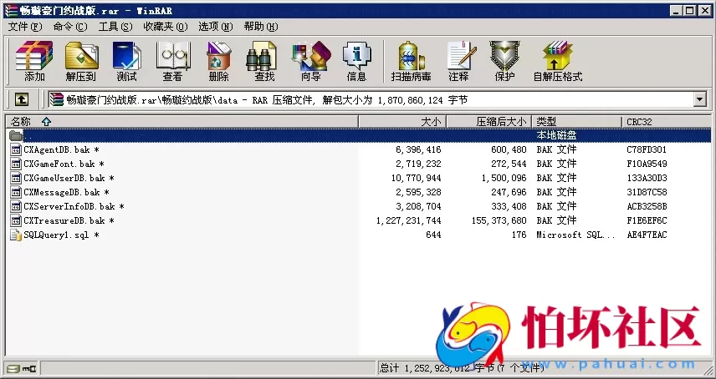
Task: Select the CXGameUserDB.bak file name
Action: pyautogui.click(x=69, y=178)
